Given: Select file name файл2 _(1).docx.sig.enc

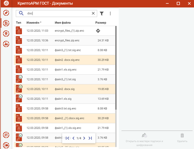Looking at the screenshot, I should click(x=69, y=118).
